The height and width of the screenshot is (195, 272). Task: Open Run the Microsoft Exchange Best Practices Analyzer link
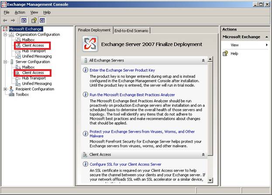[x=132, y=95]
